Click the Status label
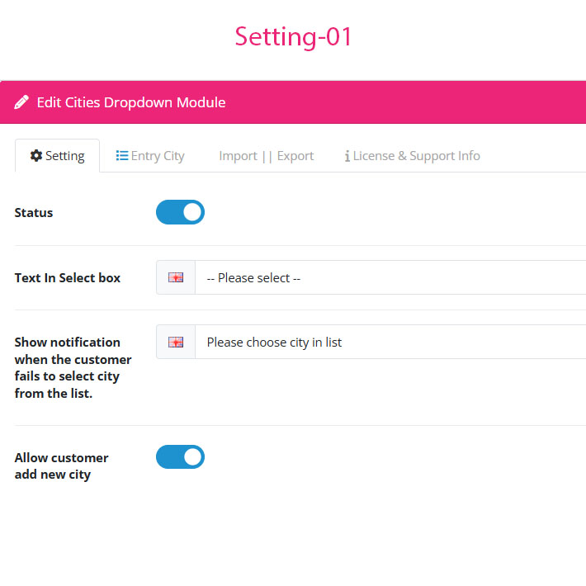Screen dimensions: 586x586 [34, 213]
